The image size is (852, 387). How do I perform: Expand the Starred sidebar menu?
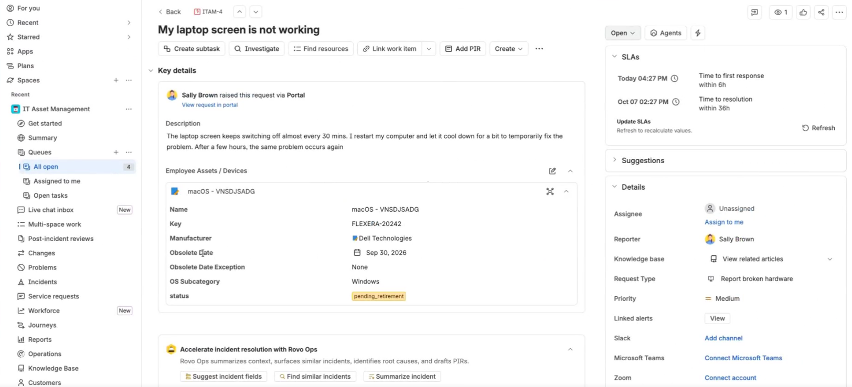click(129, 37)
